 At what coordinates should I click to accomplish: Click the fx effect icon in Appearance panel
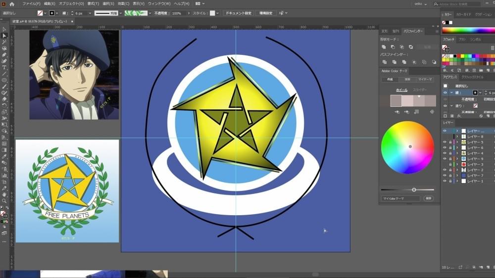tap(459, 116)
